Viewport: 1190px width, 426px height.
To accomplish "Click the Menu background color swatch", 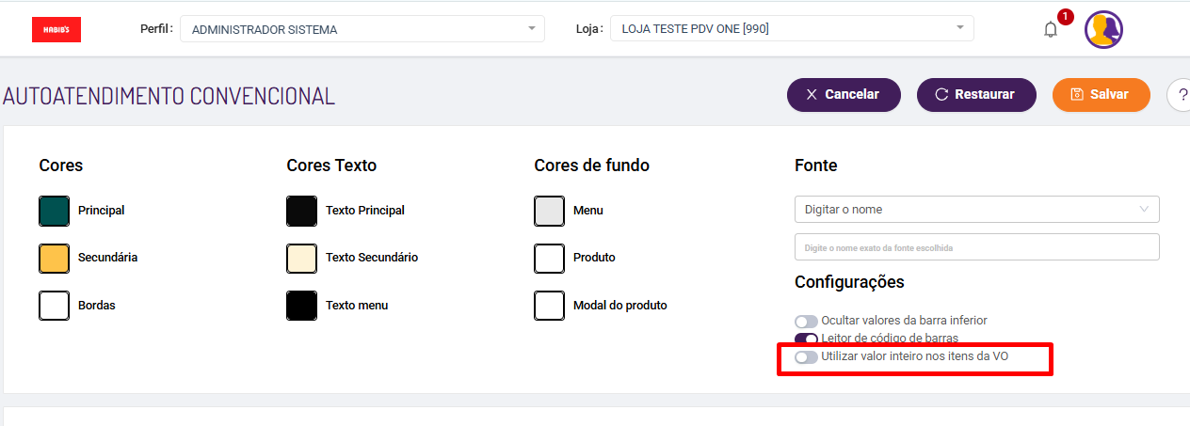I will (x=549, y=211).
